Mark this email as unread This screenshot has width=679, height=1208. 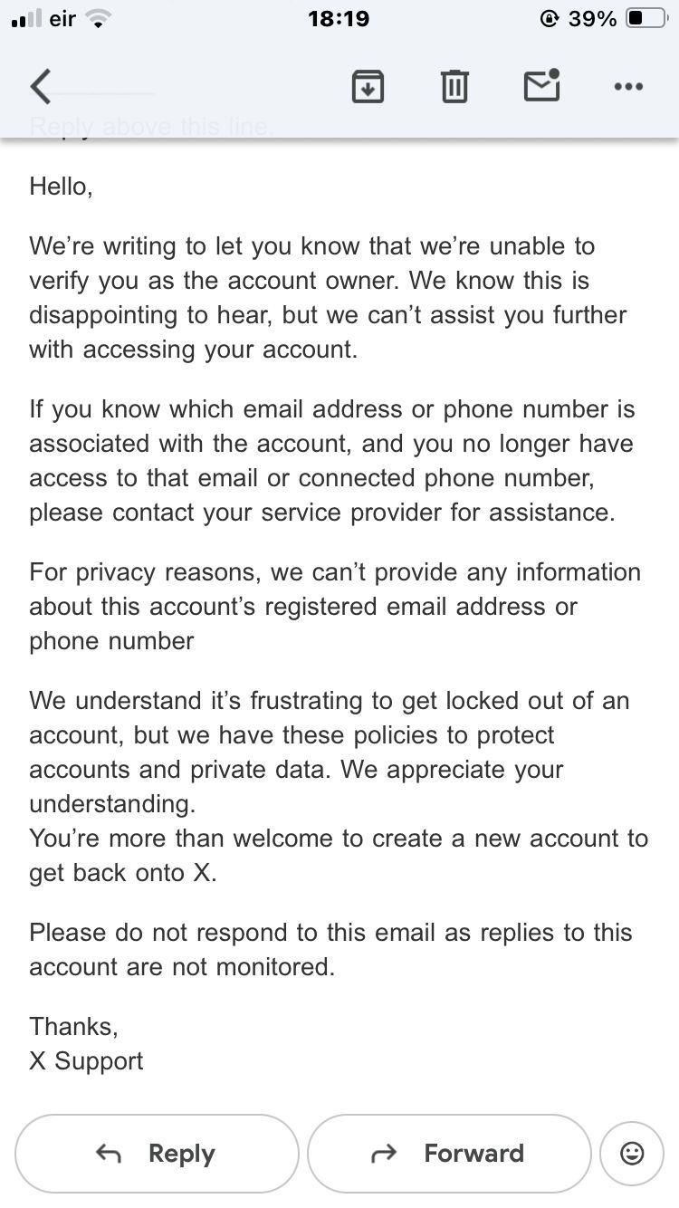pyautogui.click(x=541, y=86)
